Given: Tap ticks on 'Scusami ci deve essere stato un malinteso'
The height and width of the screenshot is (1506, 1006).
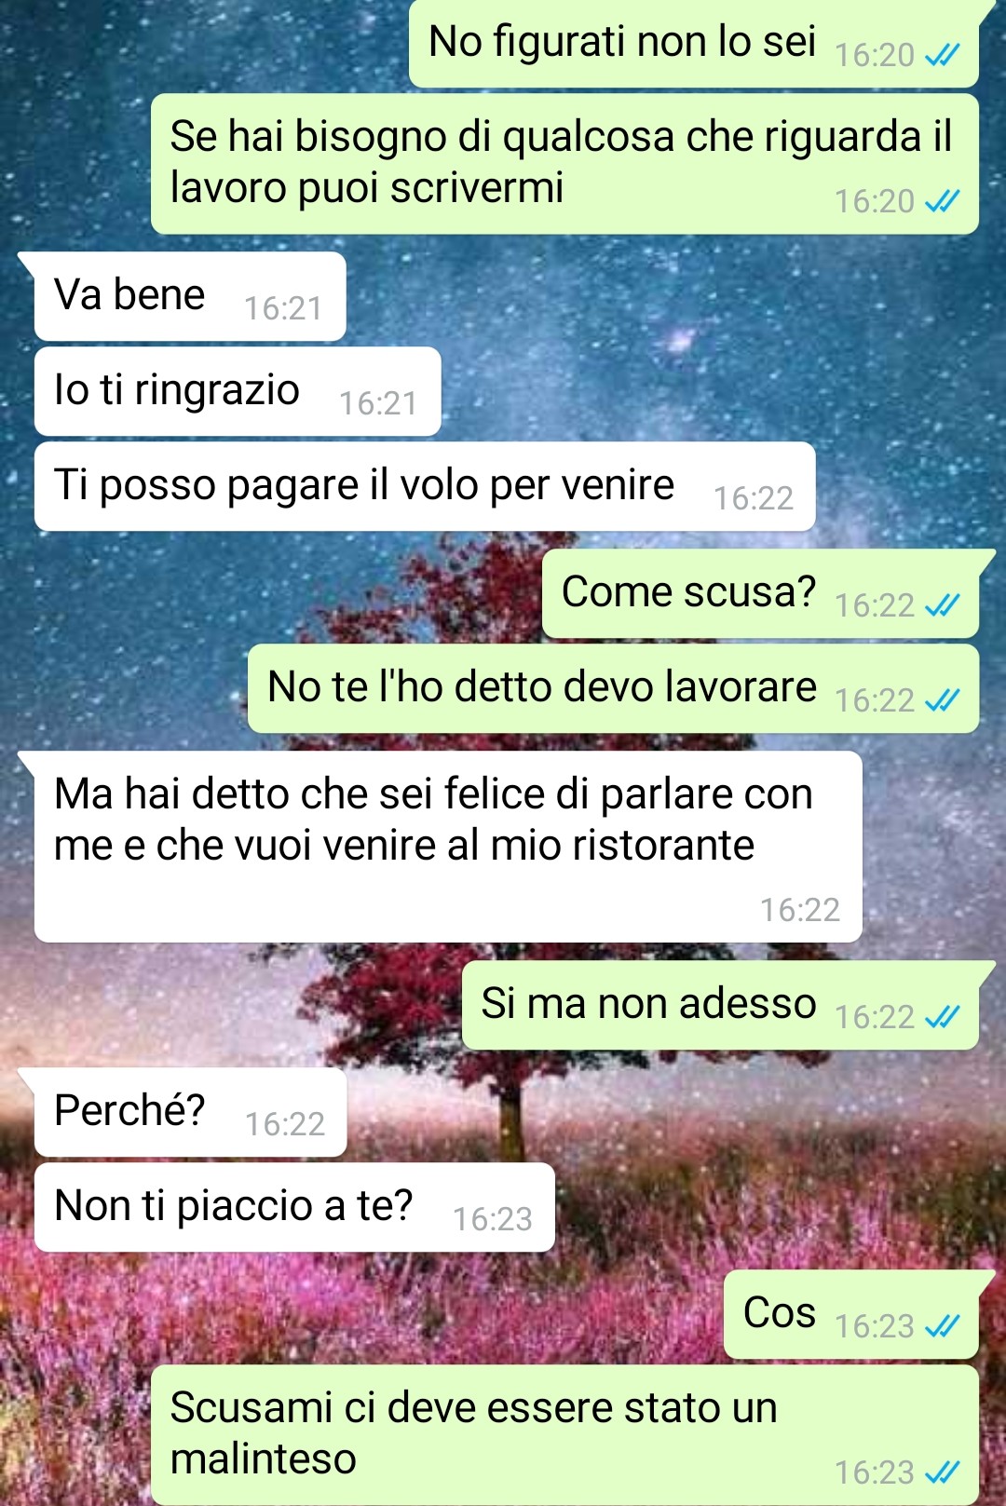Looking at the screenshot, I should pyautogui.click(x=942, y=1472).
